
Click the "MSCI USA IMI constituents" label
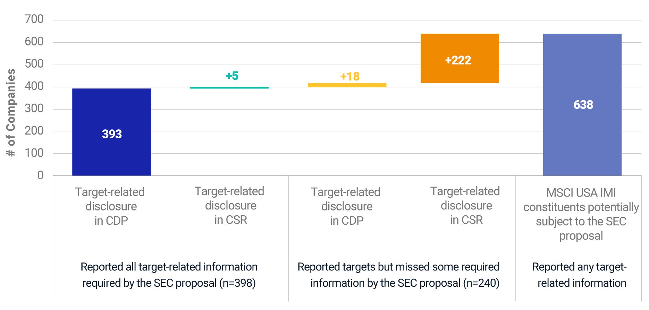click(581, 214)
